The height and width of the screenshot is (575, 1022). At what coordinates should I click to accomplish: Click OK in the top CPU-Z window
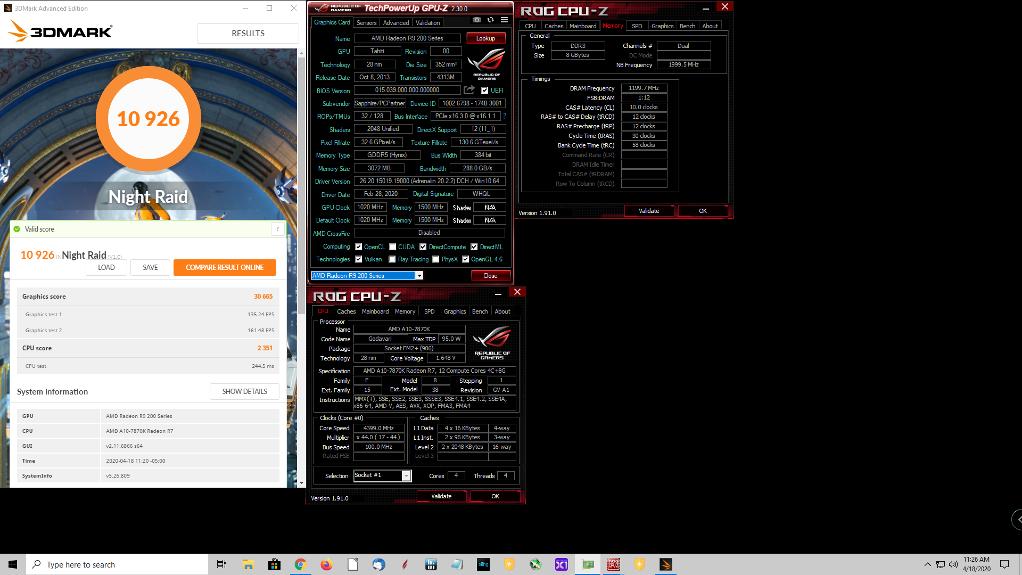[703, 211]
